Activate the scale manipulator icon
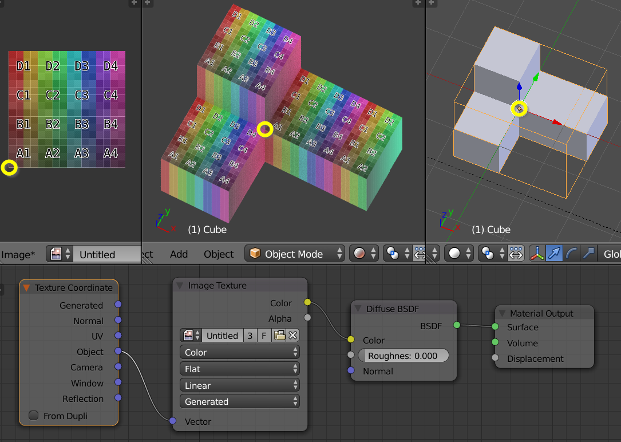This screenshot has width=621, height=442. click(588, 253)
